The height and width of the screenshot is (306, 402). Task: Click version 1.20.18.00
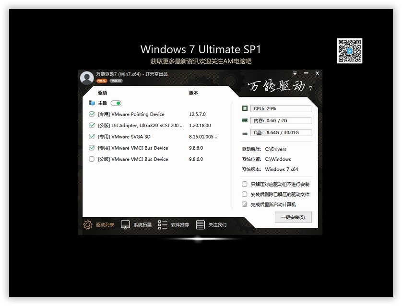(200, 126)
